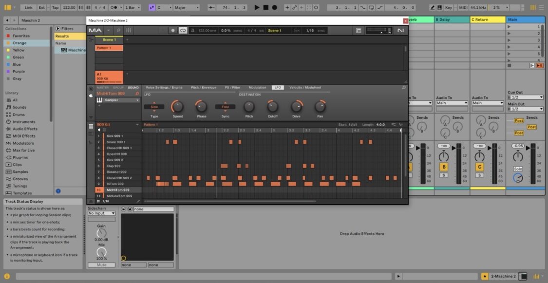The width and height of the screenshot is (548, 283).
Task: Toggle loop mode in Maschine's transport
Action: click(183, 30)
